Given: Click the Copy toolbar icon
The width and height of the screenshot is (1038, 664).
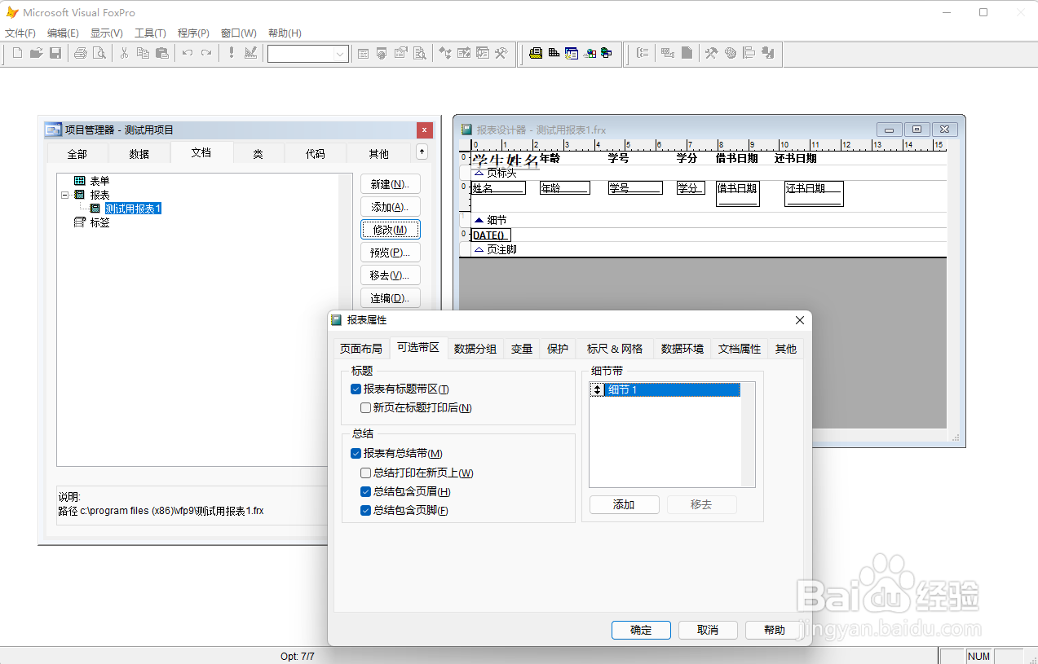Looking at the screenshot, I should coord(143,53).
